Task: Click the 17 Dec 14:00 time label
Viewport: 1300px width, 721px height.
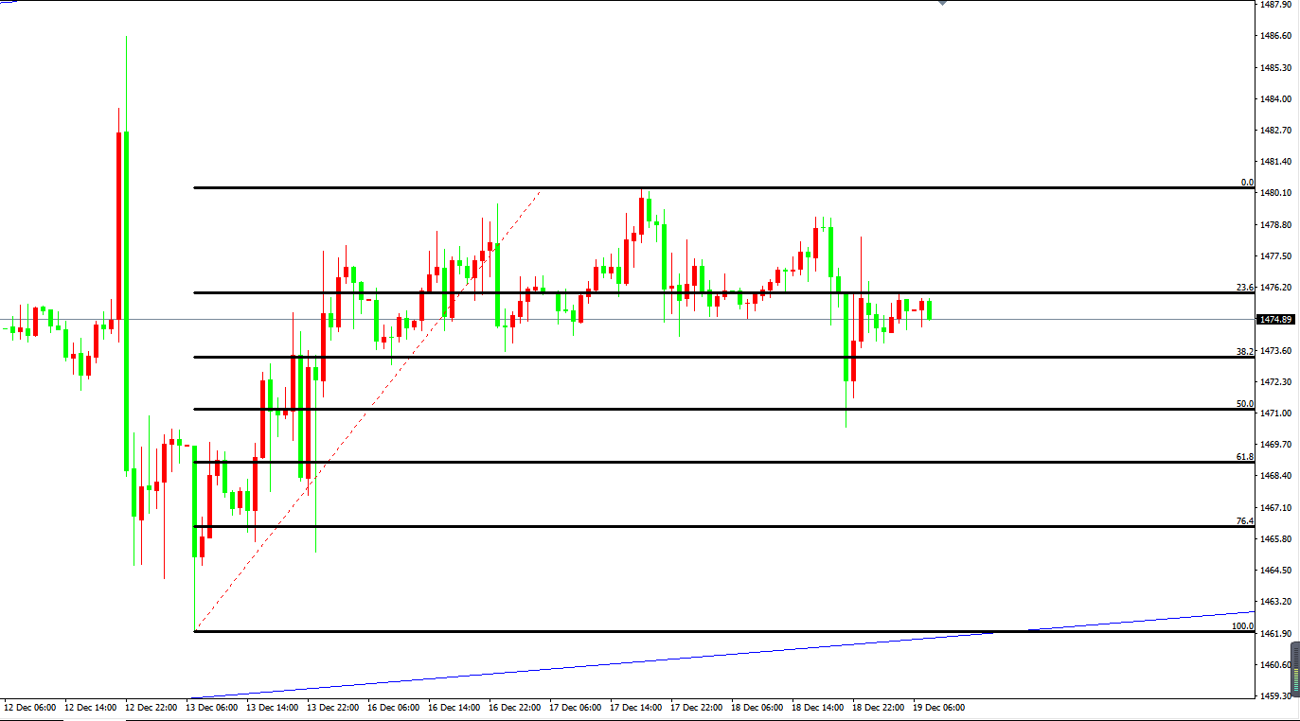Action: point(636,707)
